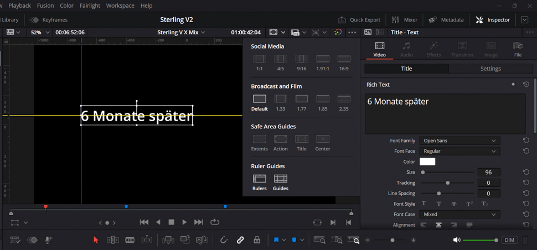Open the Font Family dropdown
Viewport: 537px width, 250px height.
click(x=459, y=141)
